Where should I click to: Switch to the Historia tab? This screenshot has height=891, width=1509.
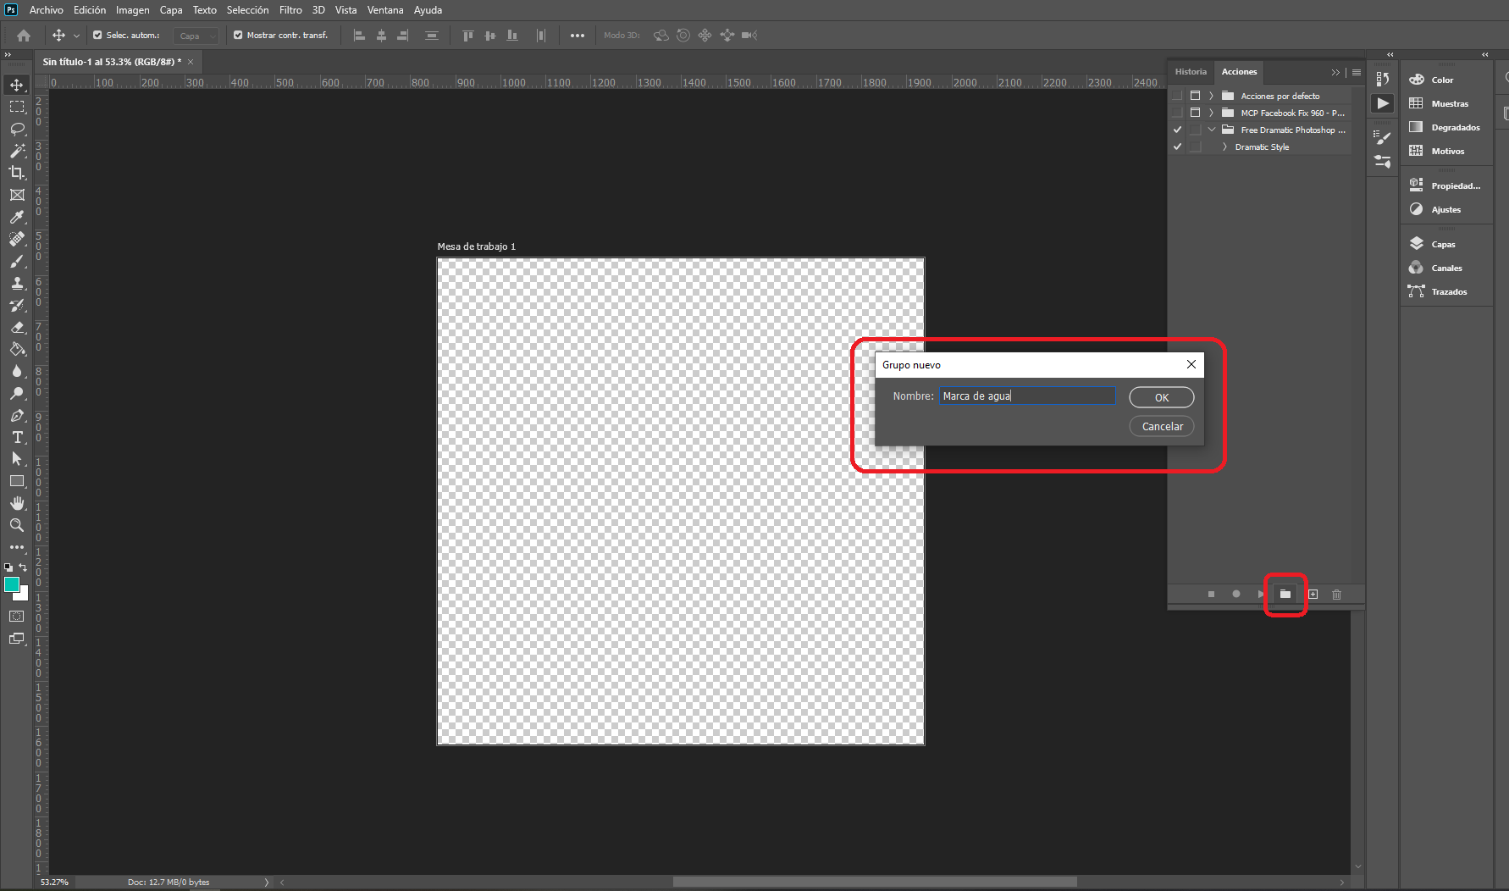coord(1191,72)
